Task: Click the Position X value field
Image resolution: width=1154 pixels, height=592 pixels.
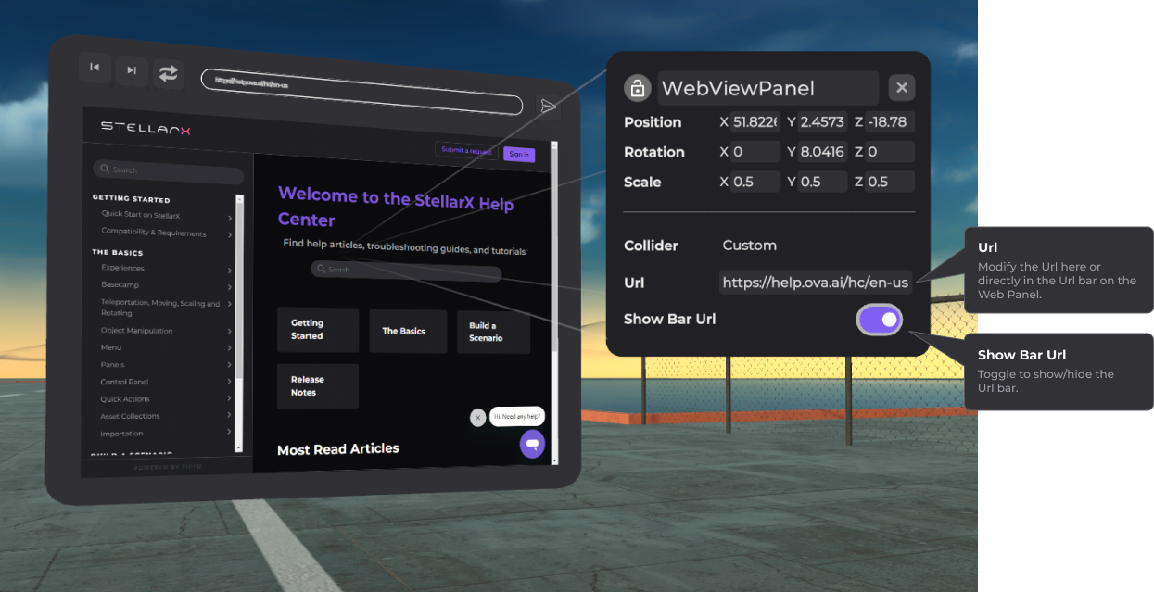Action: (x=756, y=122)
